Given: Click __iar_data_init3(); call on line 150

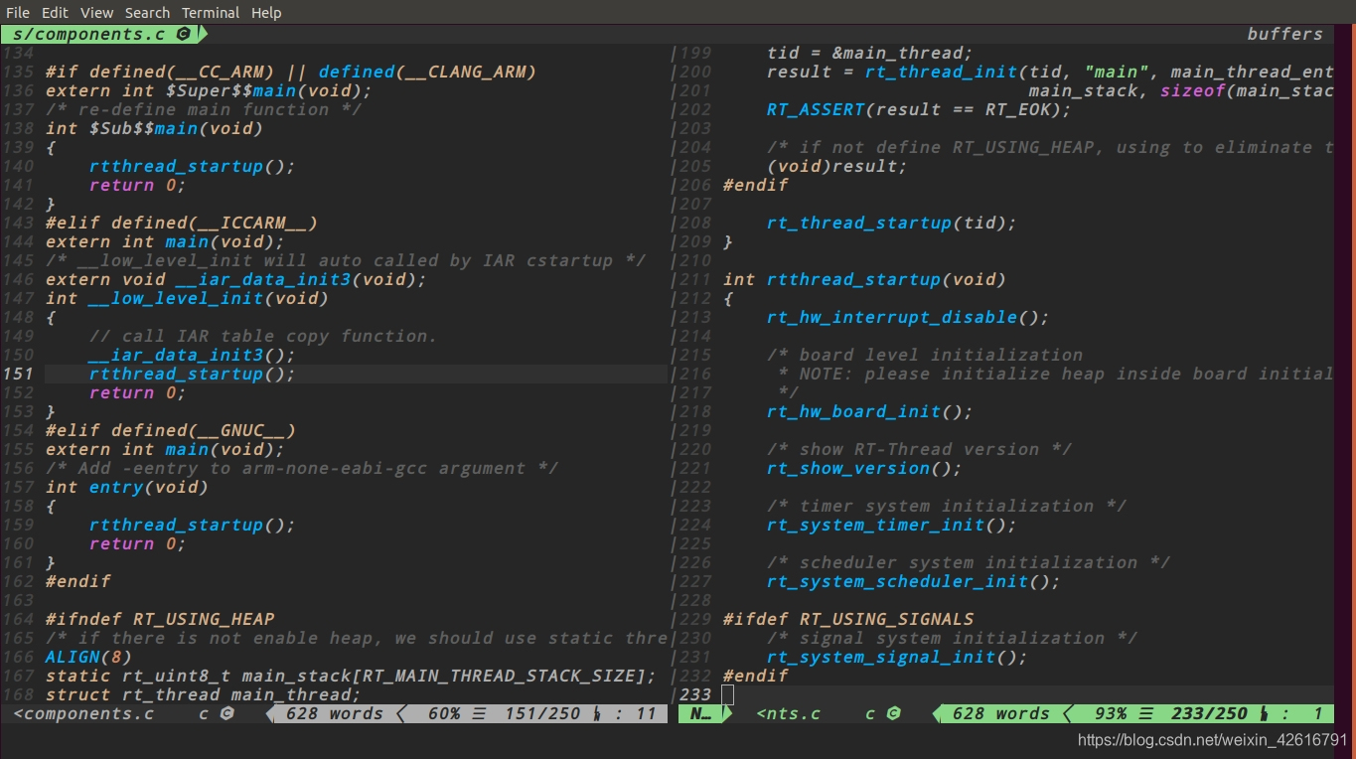Looking at the screenshot, I should (x=192, y=356).
